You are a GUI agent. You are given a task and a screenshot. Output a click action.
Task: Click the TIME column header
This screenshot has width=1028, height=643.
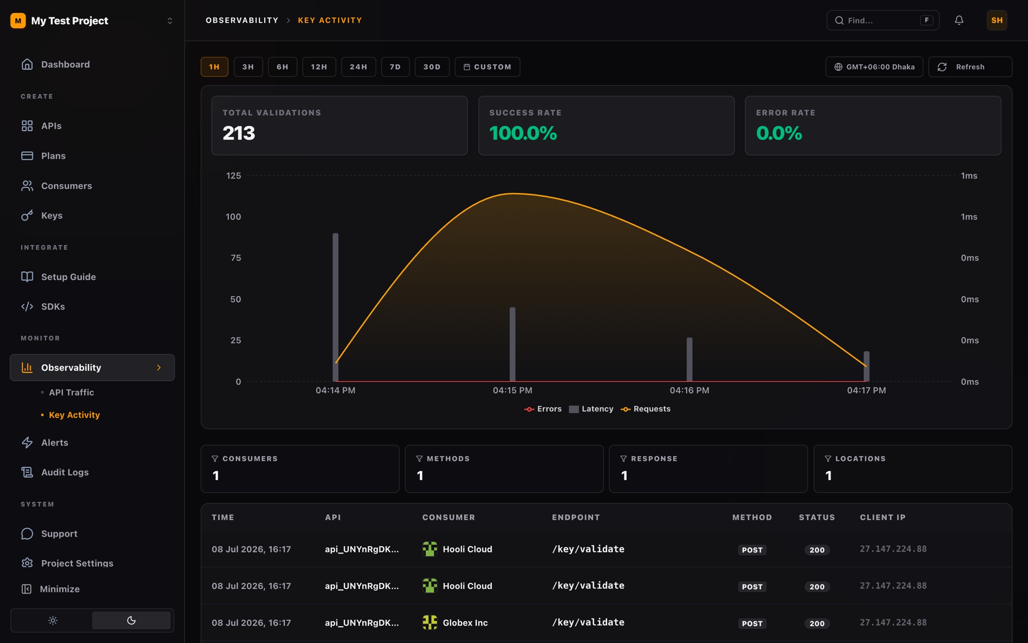[x=223, y=517]
